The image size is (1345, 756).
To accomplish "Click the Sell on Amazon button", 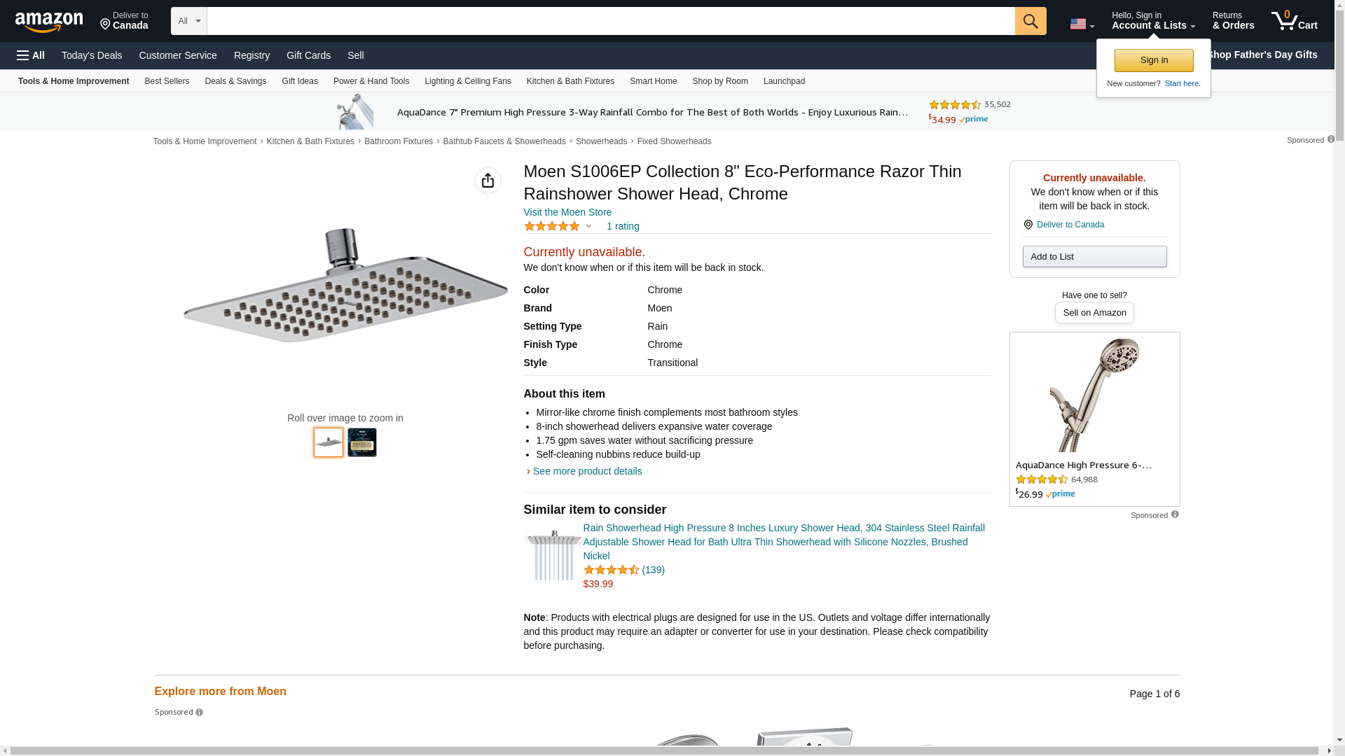I will pyautogui.click(x=1094, y=313).
